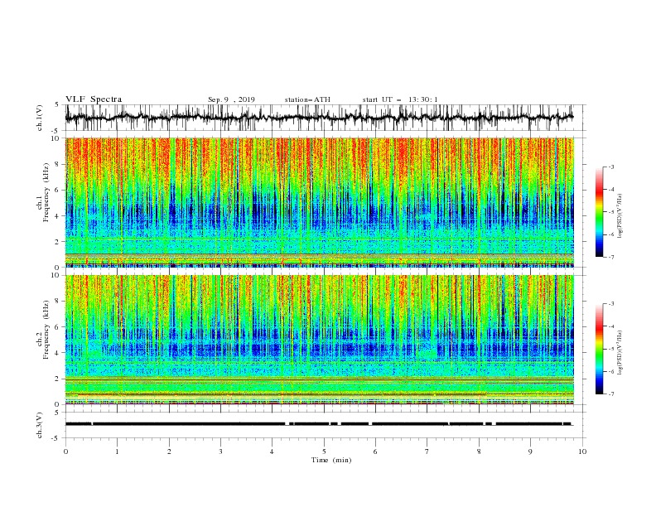Click the '-3' label on ch.1 colorbar

(610, 167)
